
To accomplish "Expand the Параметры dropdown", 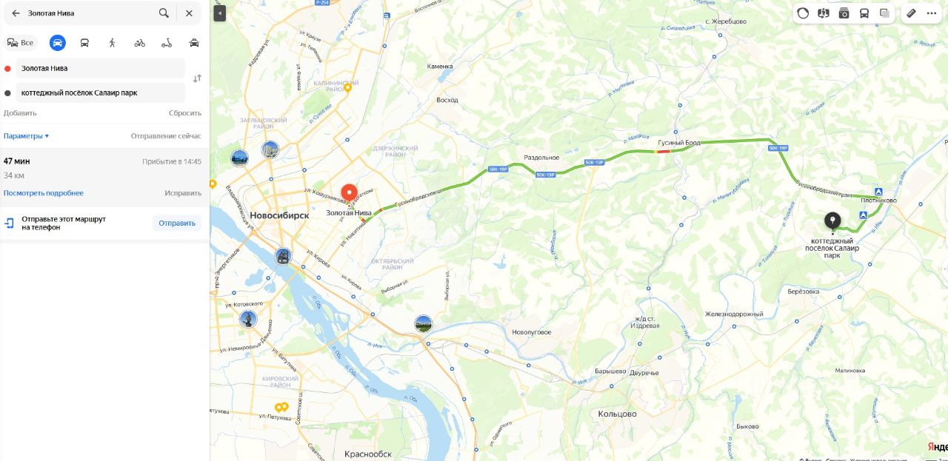I will [x=26, y=136].
